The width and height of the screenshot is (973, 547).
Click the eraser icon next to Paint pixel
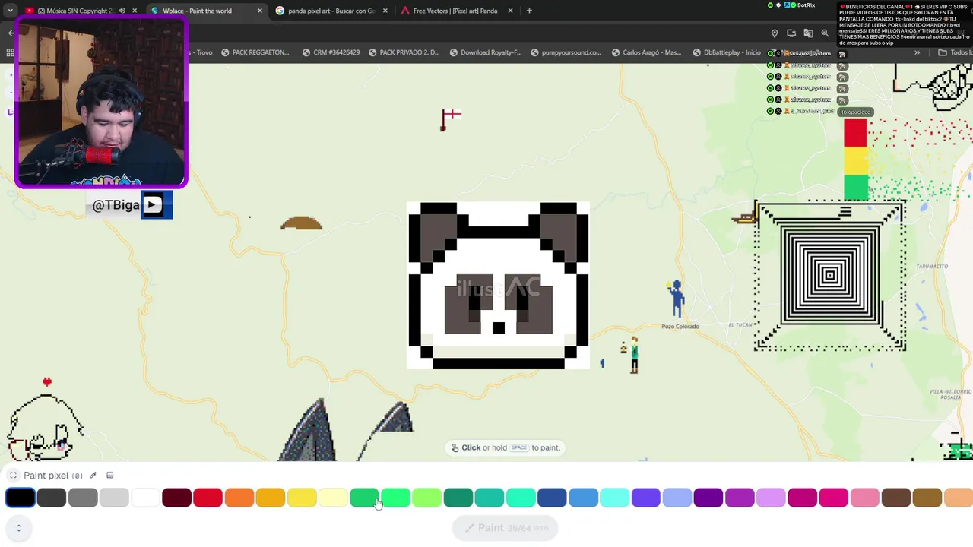(x=110, y=476)
